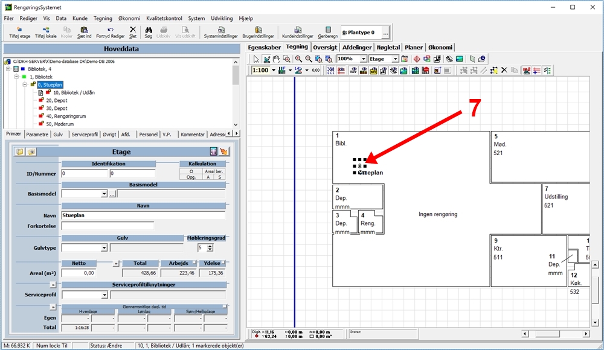Click the first folder icon in Etage header
The width and height of the screenshot is (604, 350).
pyautogui.click(x=20, y=151)
